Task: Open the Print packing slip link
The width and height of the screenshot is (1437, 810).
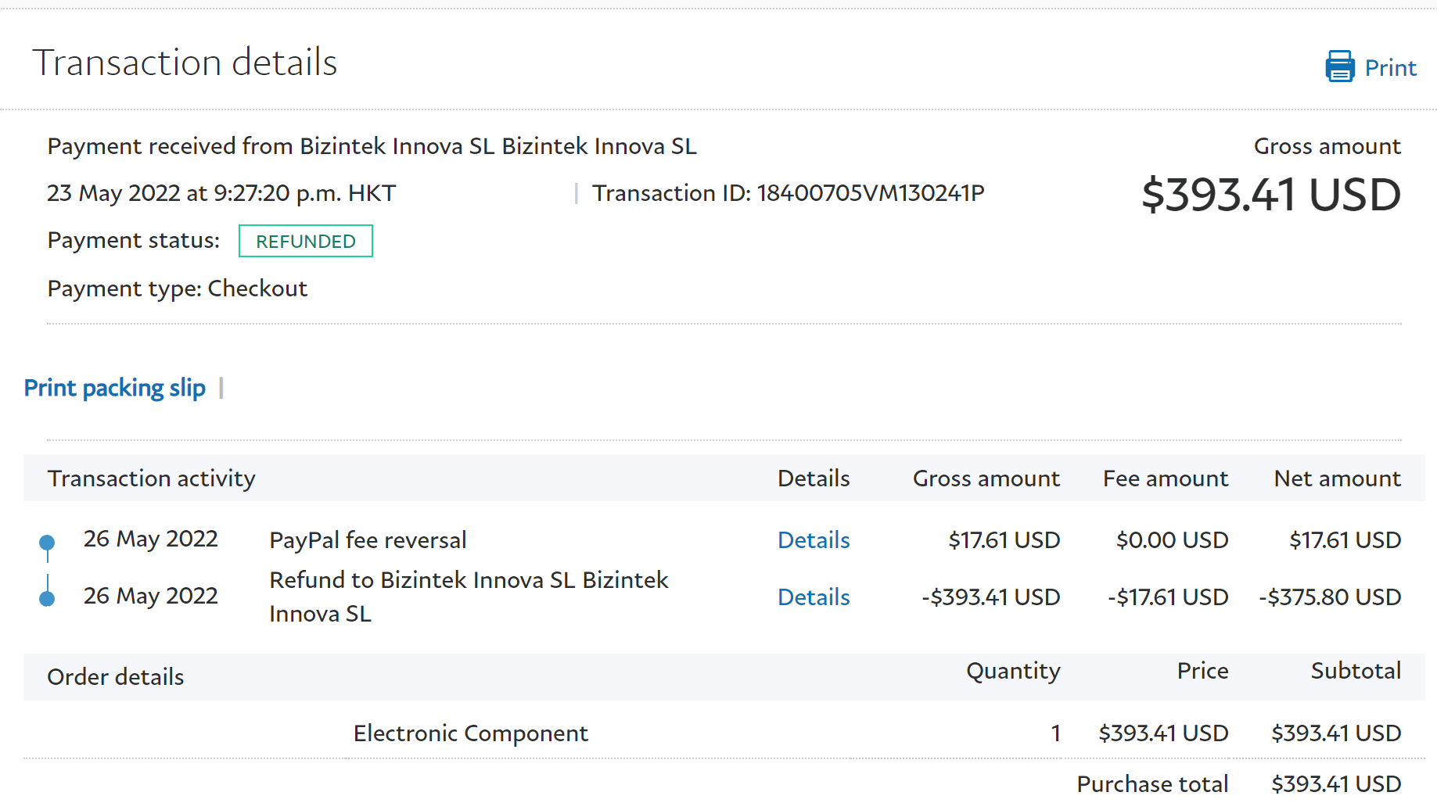Action: click(x=115, y=388)
